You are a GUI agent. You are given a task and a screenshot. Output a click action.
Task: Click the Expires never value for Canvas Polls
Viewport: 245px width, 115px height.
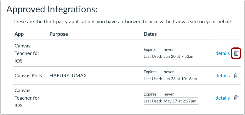(168, 72)
